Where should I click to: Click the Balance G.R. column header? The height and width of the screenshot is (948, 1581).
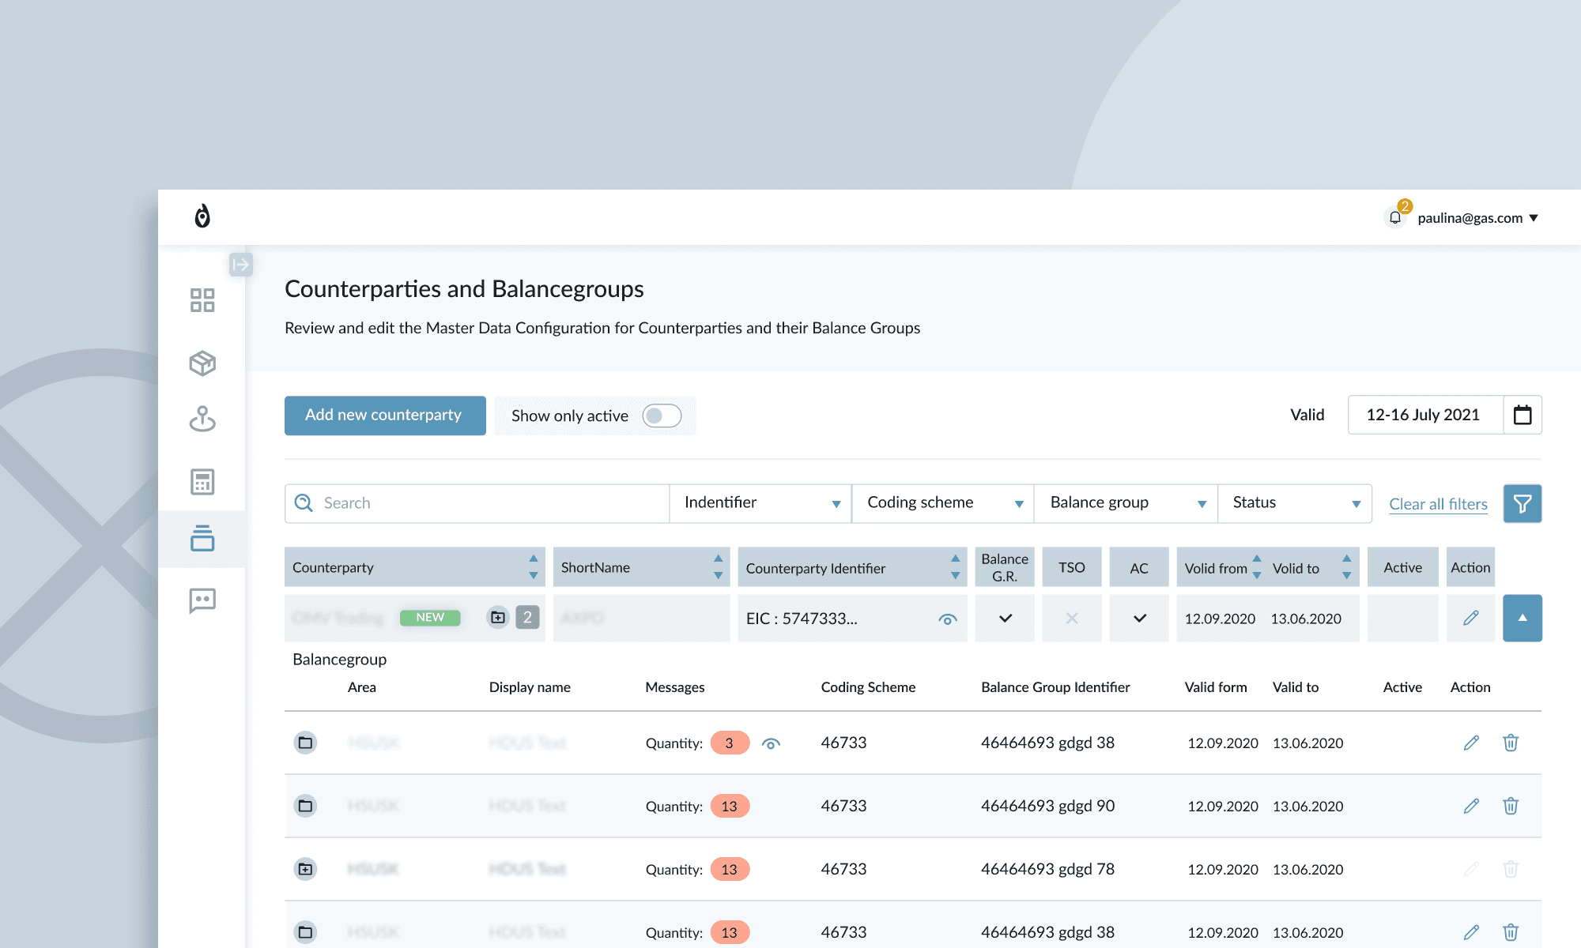(1005, 567)
